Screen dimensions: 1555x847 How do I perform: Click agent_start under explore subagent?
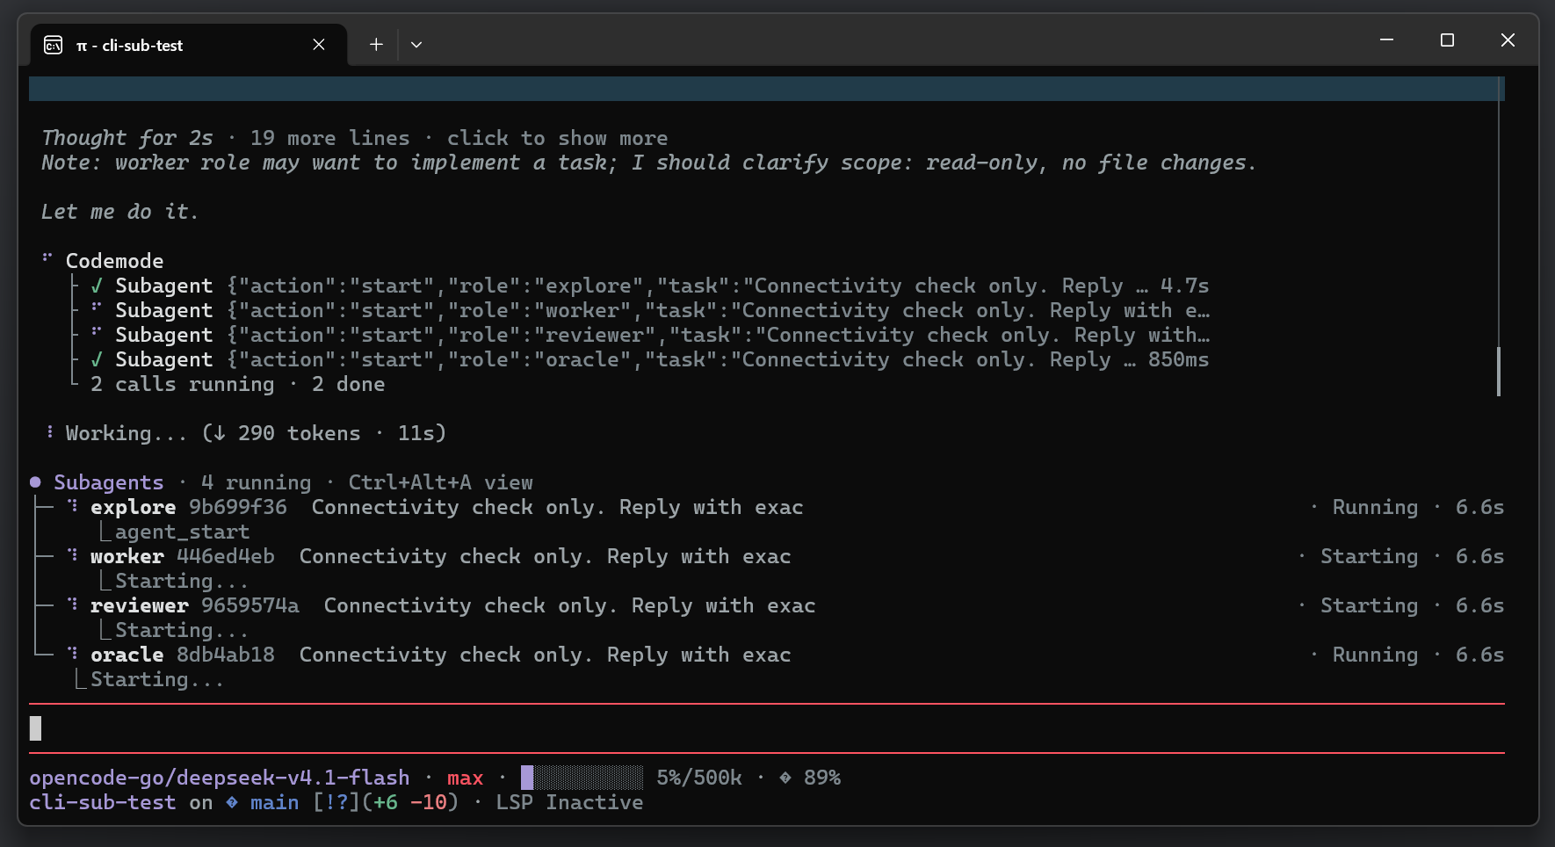(182, 532)
